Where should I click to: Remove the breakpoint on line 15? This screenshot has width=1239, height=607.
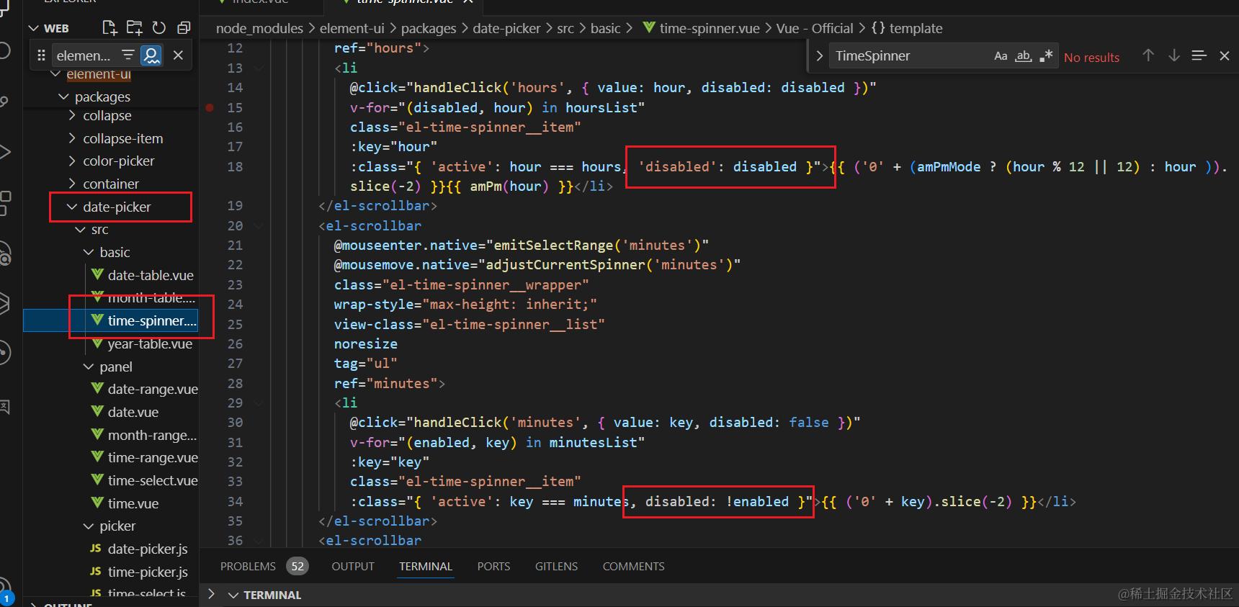210,107
